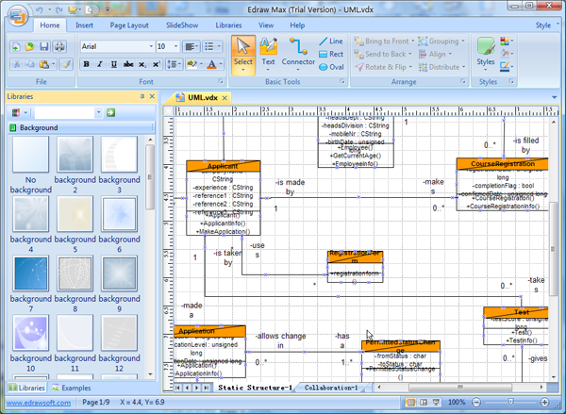Toggle Underline text formatting
The height and width of the screenshot is (414, 566).
(112, 64)
